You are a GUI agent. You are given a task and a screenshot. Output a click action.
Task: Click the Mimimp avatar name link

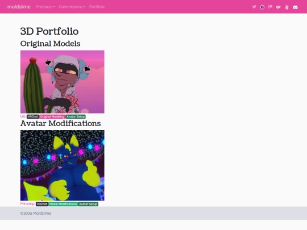tap(27, 204)
